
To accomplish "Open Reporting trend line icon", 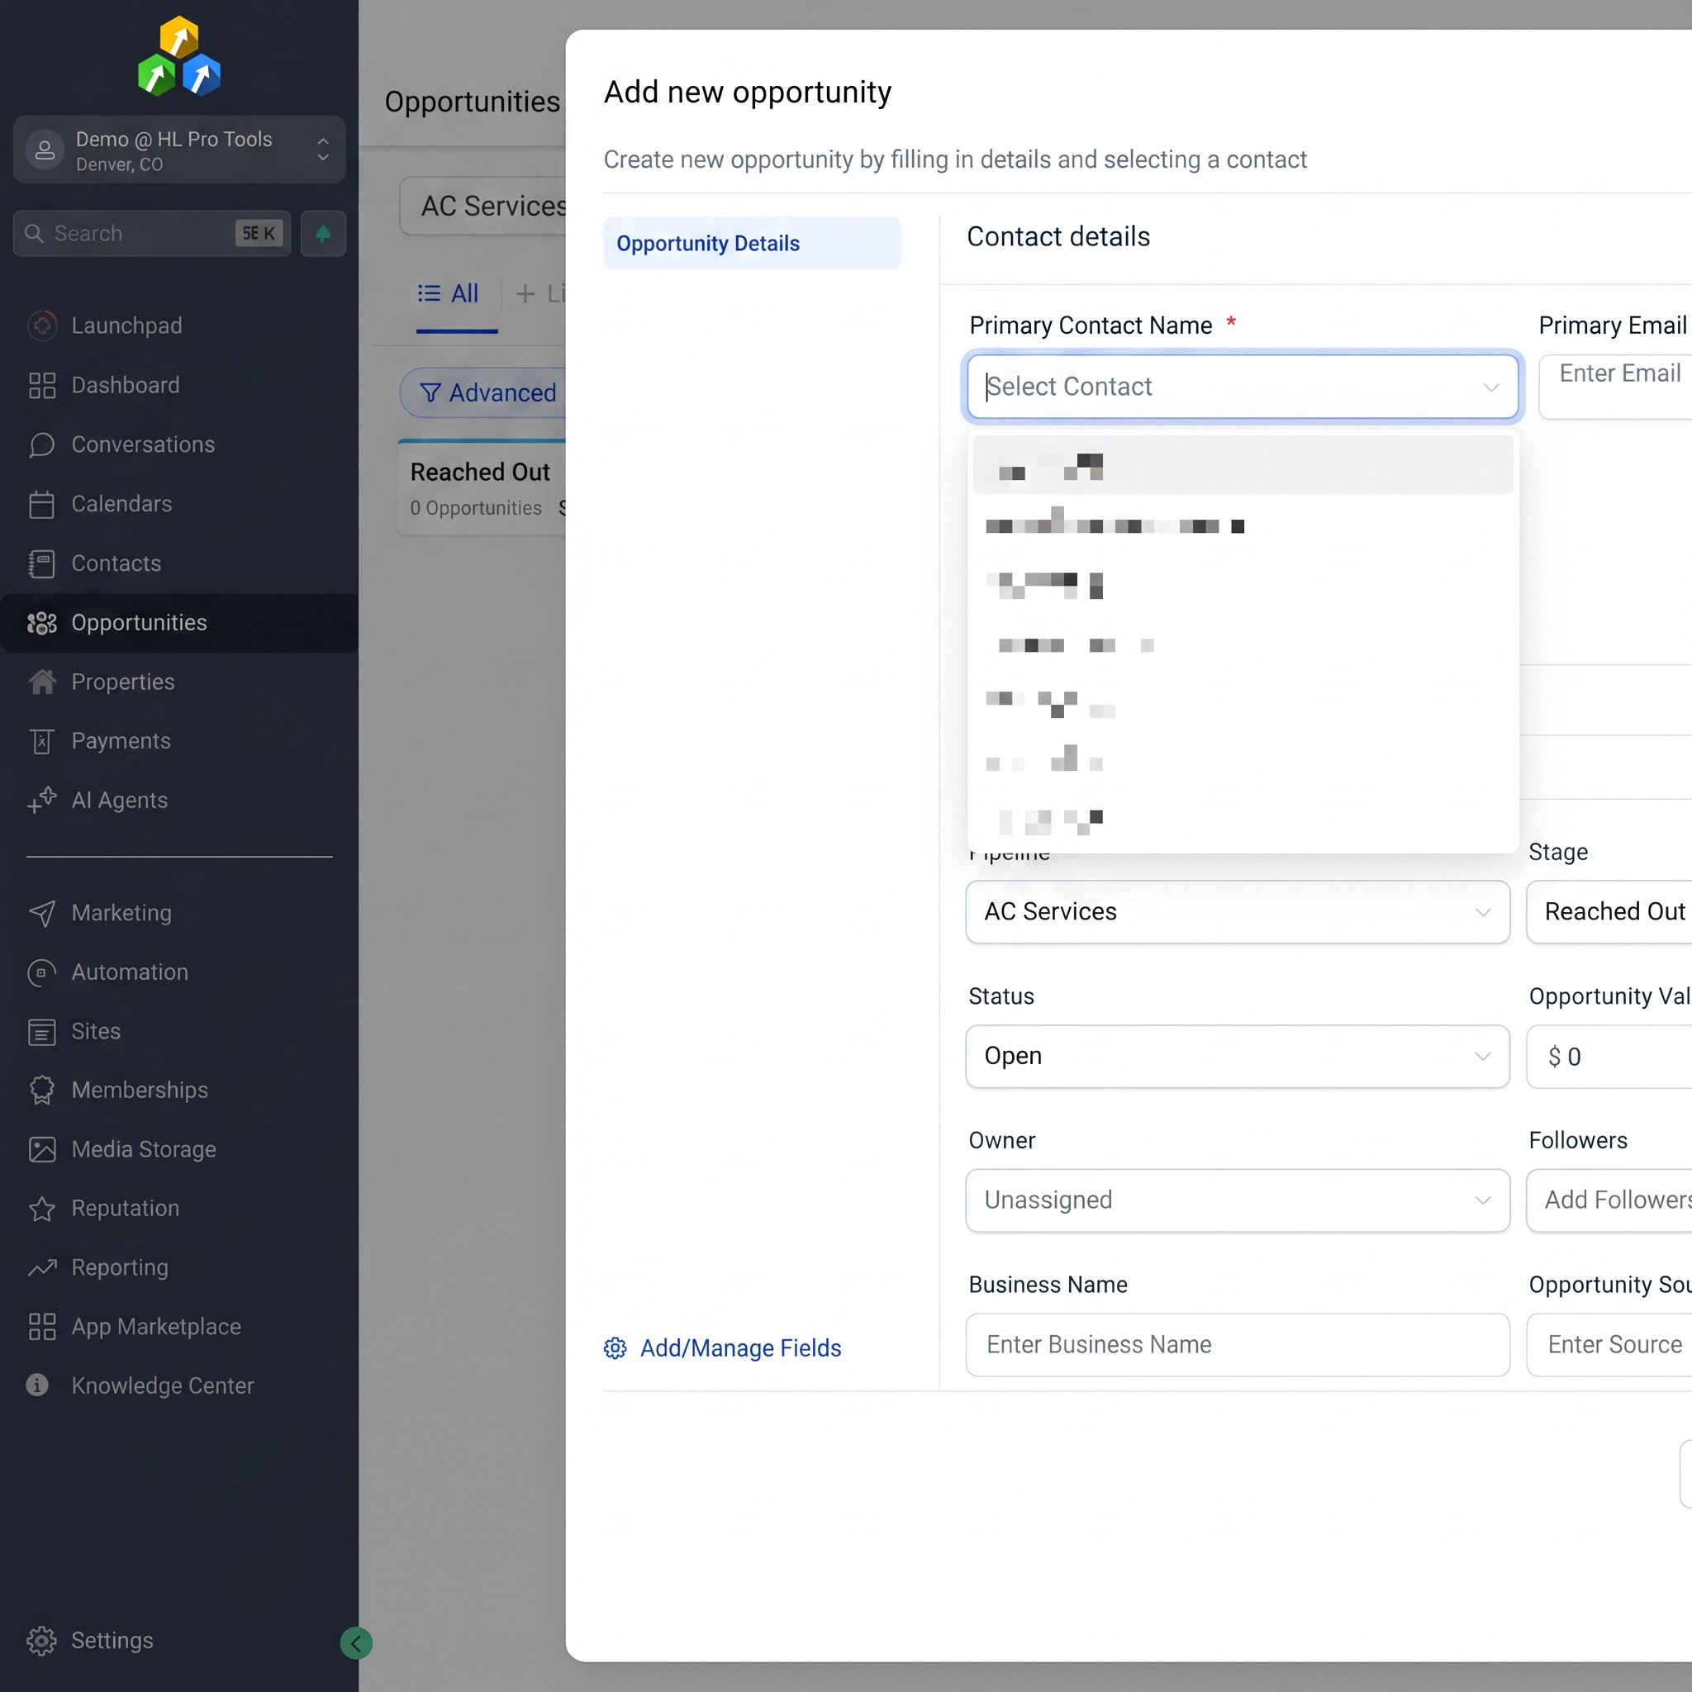I will point(42,1267).
